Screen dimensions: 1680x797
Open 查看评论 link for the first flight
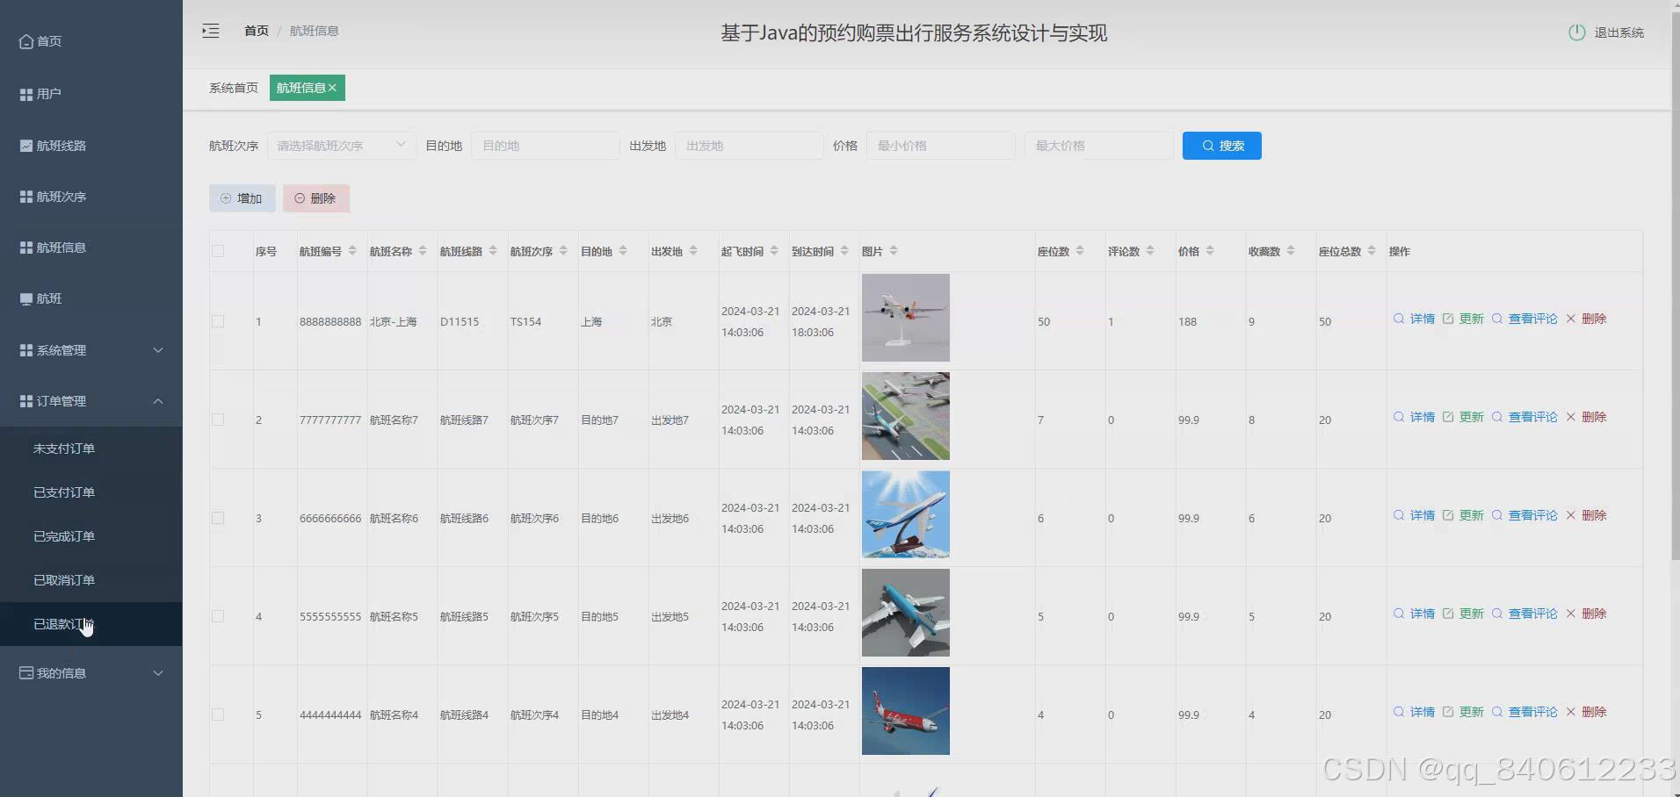[x=1532, y=319]
